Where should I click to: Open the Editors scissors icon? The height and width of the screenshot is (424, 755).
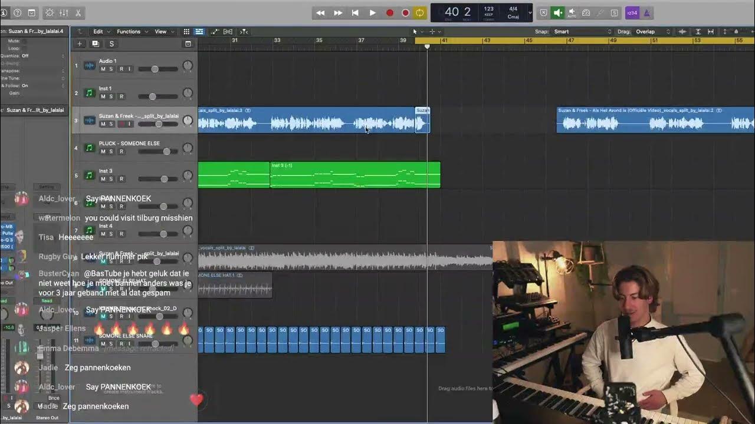tap(78, 12)
